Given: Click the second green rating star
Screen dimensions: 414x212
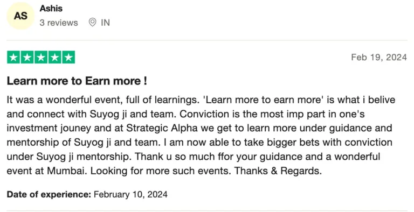Looking at the screenshot, I should 27,57.
